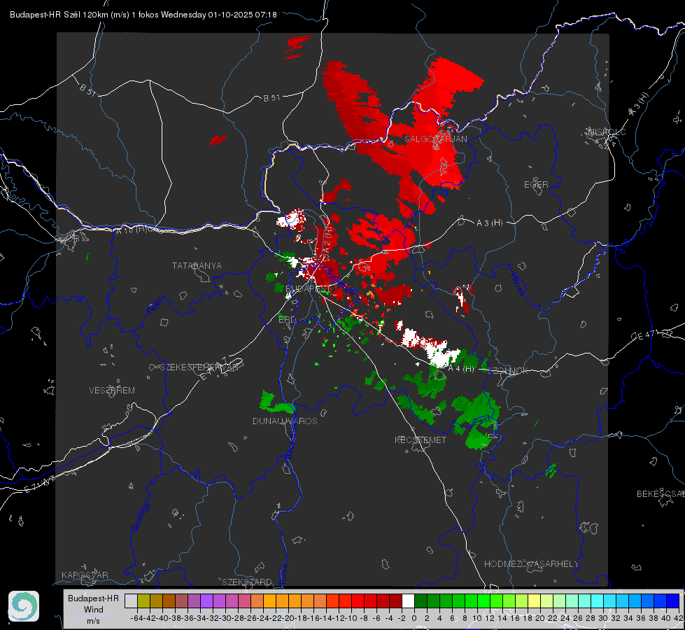Click the A 4 (H) road label
Screen dimensions: 685x630
461,369
